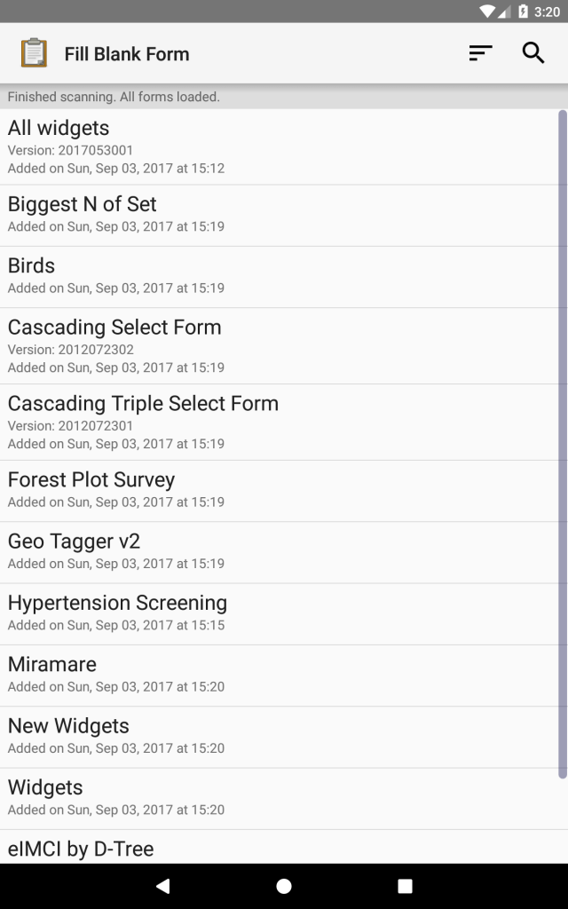The image size is (568, 909).
Task: Tap the search magnifier icon
Action: click(533, 53)
